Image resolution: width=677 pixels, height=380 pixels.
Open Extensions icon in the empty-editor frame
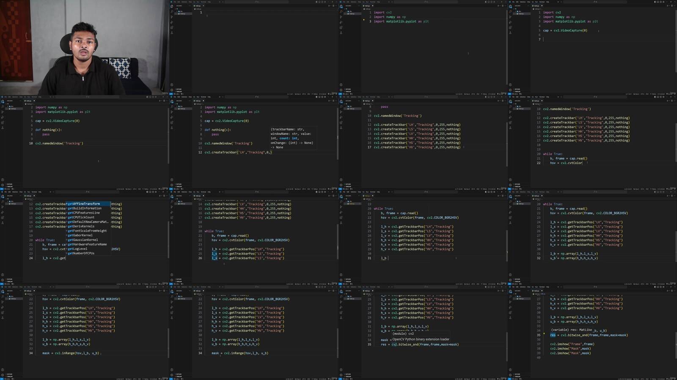pyautogui.click(x=172, y=27)
